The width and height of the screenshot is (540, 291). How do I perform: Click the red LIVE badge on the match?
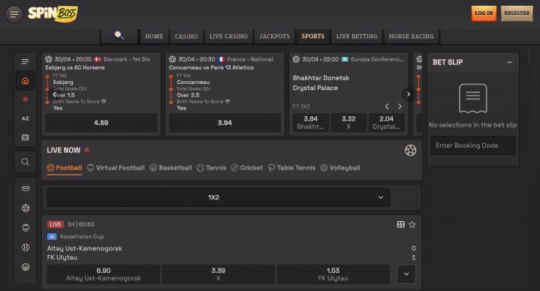tap(55, 224)
